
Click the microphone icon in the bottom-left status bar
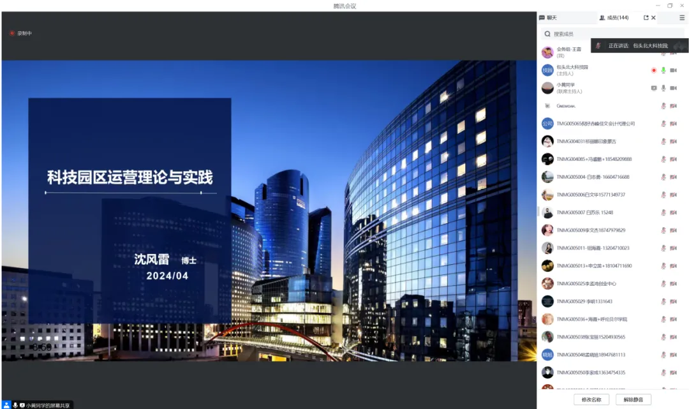click(x=15, y=405)
